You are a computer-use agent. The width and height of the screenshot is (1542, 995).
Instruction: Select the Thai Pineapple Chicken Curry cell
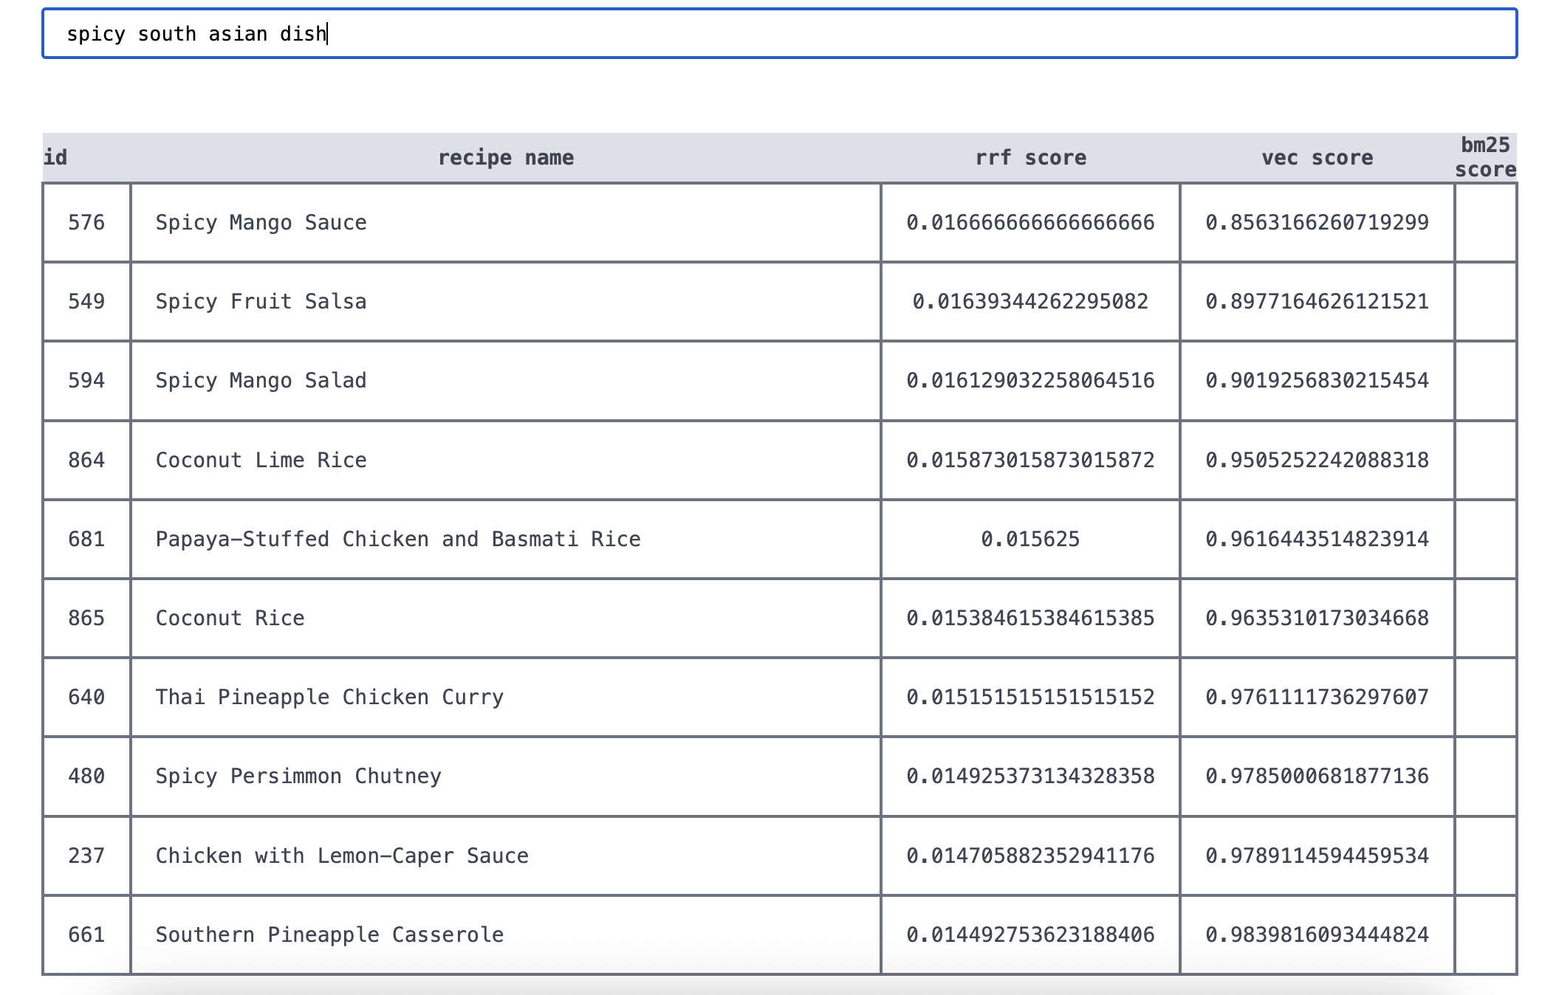point(329,698)
